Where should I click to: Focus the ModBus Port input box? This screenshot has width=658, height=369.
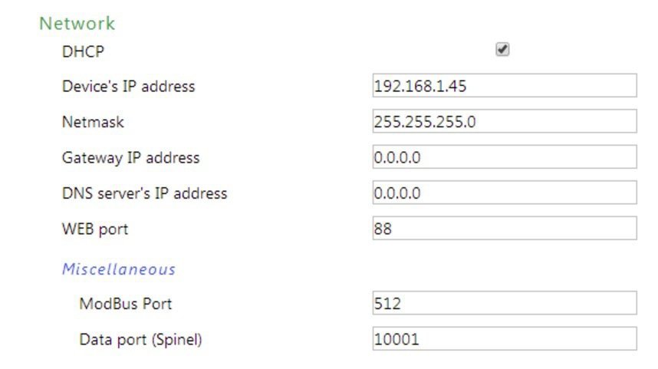click(504, 303)
